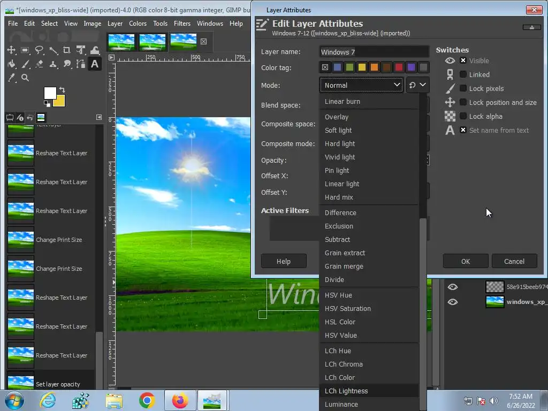The width and height of the screenshot is (548, 411).
Task: Enable the Linked checkbox
Action: (463, 74)
